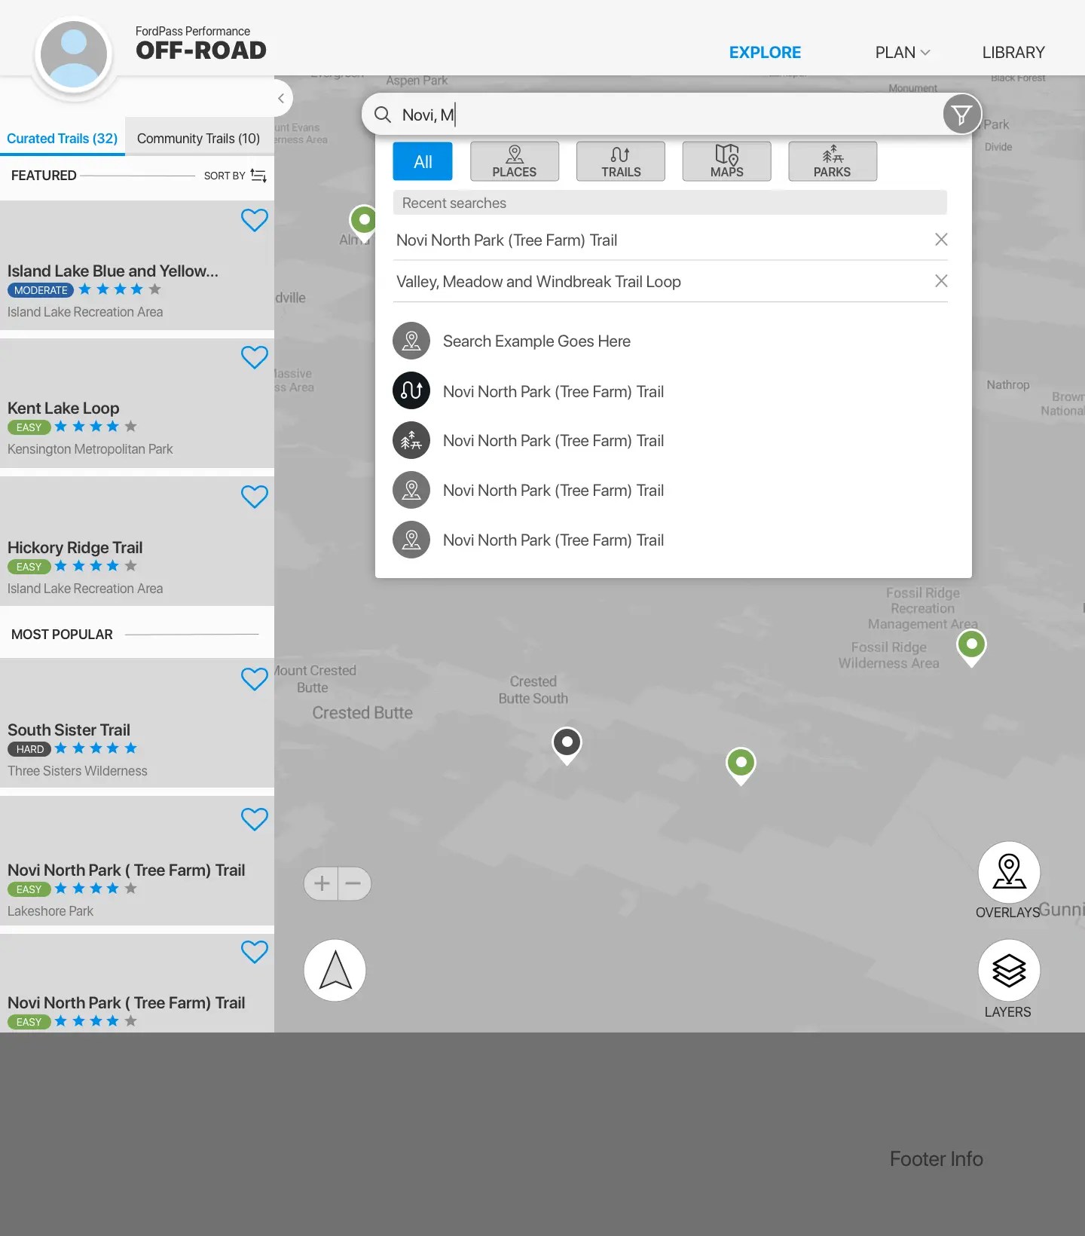Select the All search filter
This screenshot has width=1085, height=1236.
[423, 161]
